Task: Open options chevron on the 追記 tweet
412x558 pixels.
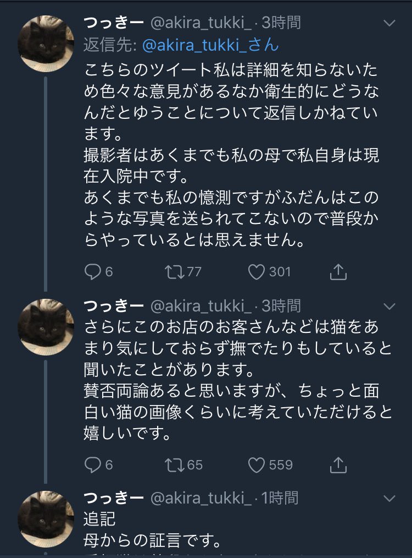Action: pos(389,499)
